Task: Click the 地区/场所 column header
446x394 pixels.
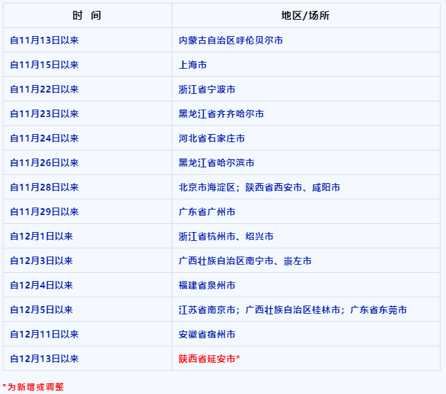Action: click(306, 16)
